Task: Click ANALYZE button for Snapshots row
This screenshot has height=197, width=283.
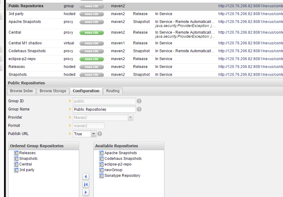Action: click(92, 75)
